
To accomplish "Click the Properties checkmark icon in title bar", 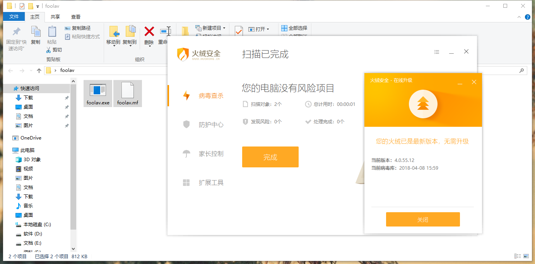I will coord(22,6).
